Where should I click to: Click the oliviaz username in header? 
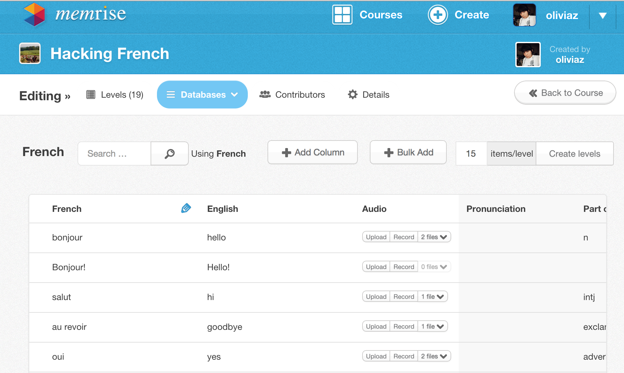pyautogui.click(x=562, y=15)
